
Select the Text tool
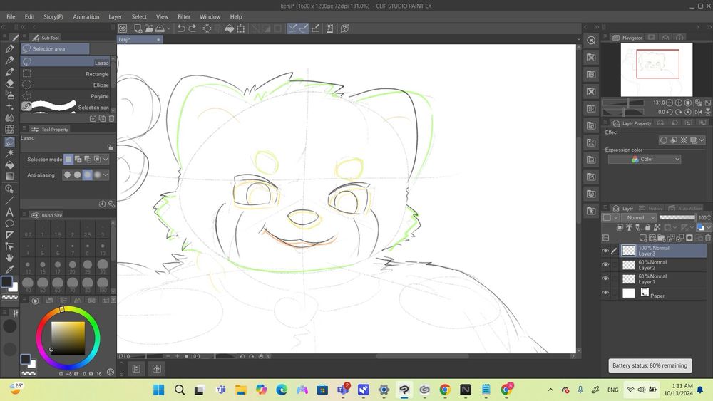point(10,212)
